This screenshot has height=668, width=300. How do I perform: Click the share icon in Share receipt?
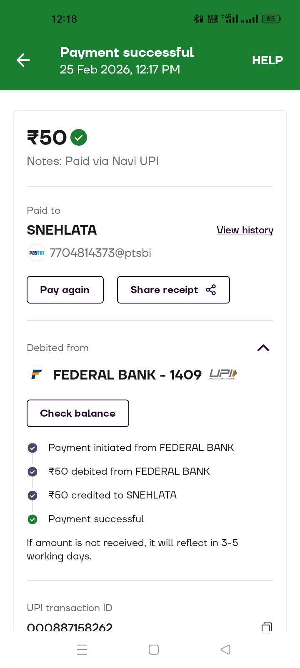(x=211, y=290)
